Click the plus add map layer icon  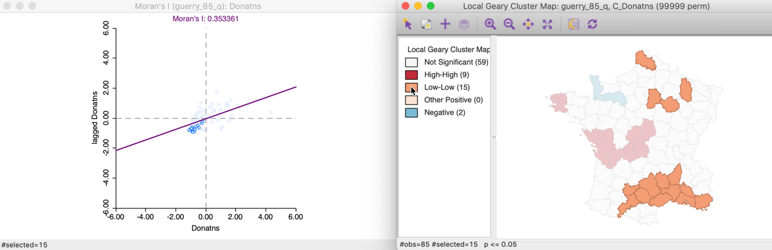[x=445, y=24]
